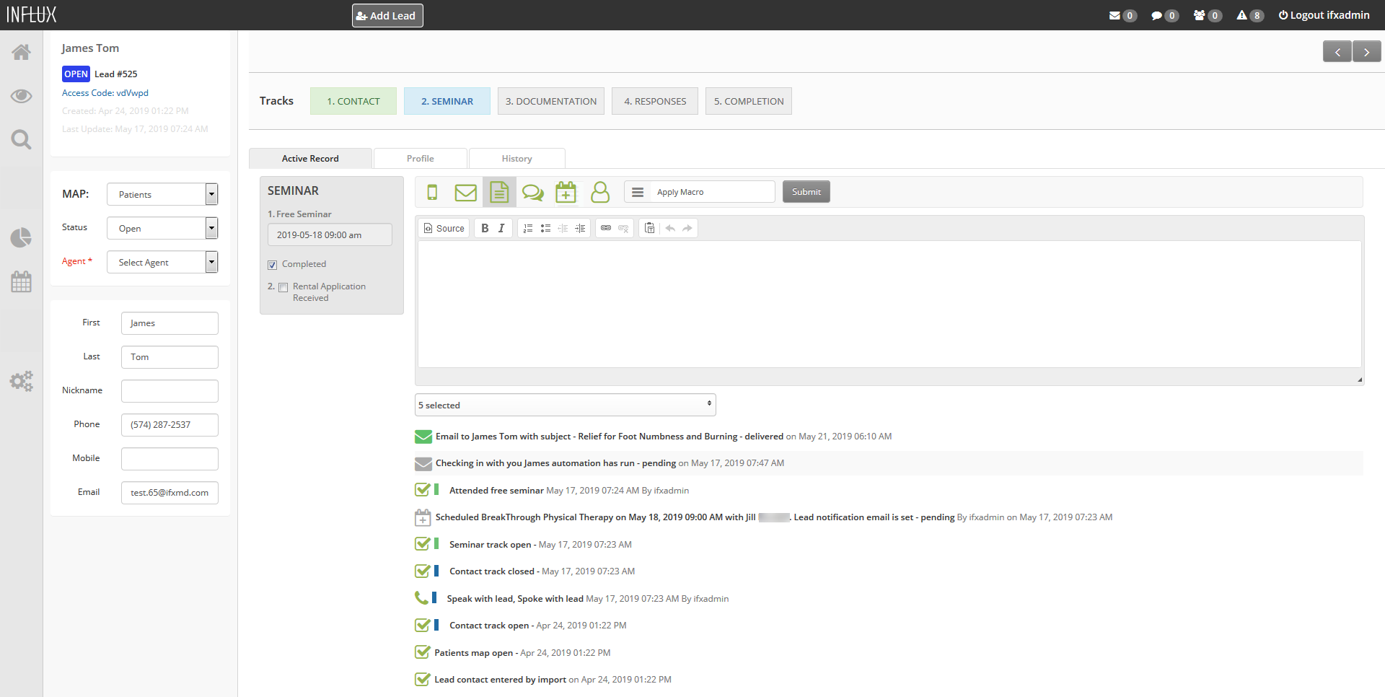Open the calendar icon in left sidebar
1385x697 pixels.
(x=21, y=281)
